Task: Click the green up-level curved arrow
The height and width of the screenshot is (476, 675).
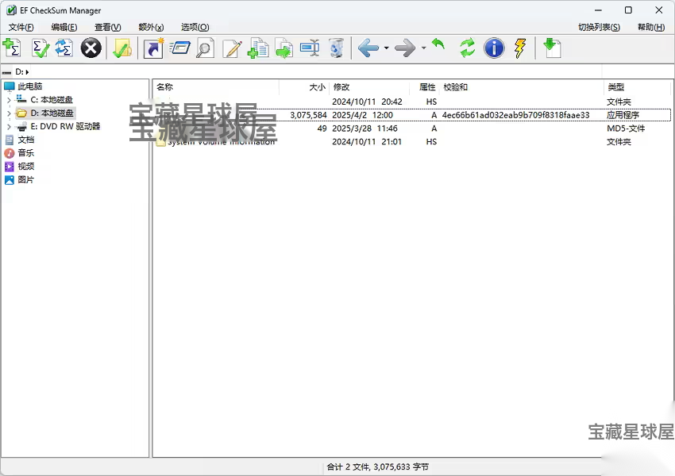Action: click(x=438, y=44)
